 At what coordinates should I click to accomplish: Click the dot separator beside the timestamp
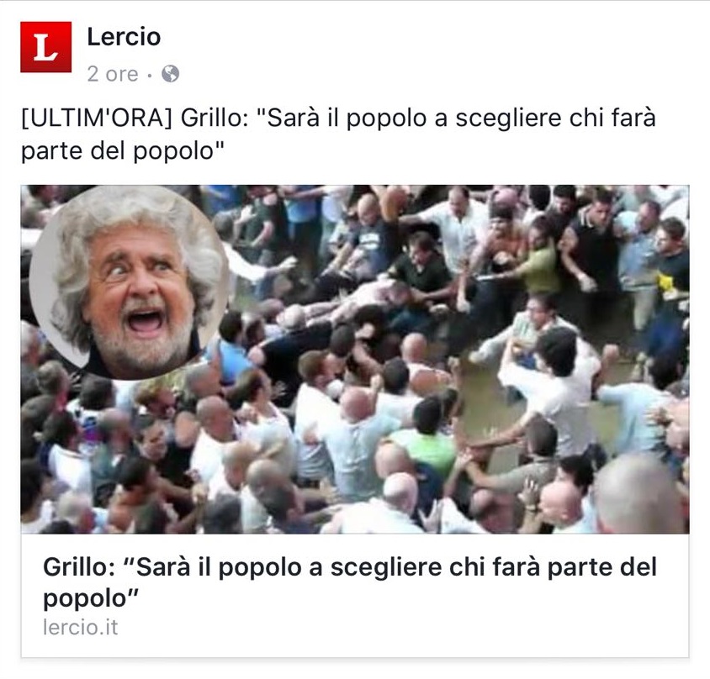pyautogui.click(x=150, y=75)
